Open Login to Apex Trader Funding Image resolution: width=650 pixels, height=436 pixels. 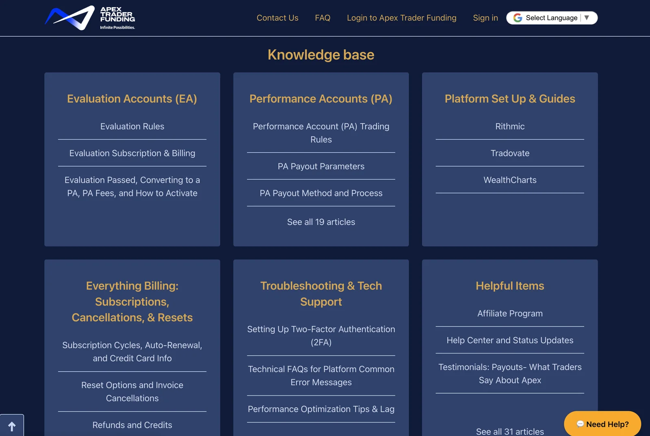(x=401, y=18)
